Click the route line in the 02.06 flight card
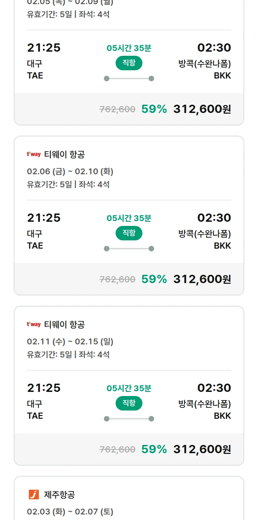The height and width of the screenshot is (520, 258). tap(129, 249)
